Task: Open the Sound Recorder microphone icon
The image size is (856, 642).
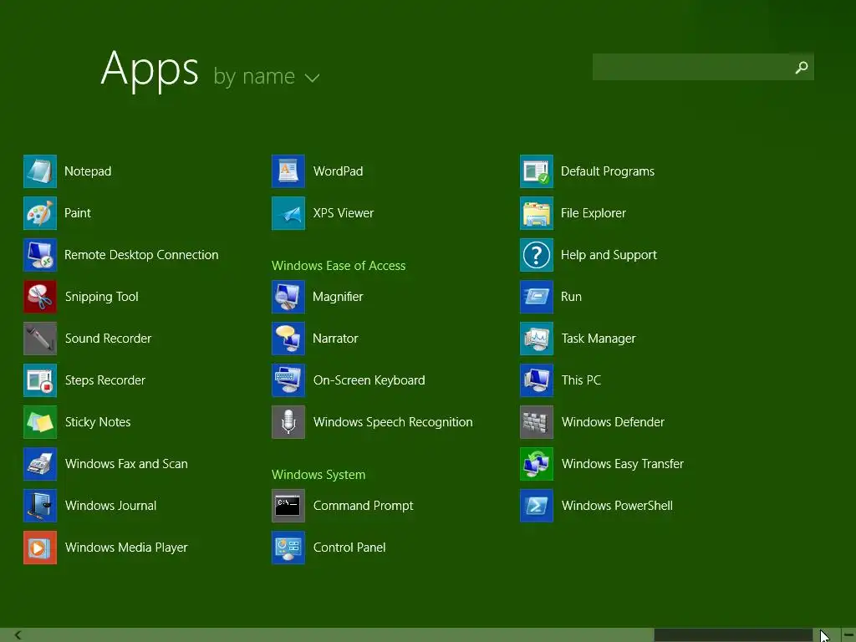Action: pos(40,339)
